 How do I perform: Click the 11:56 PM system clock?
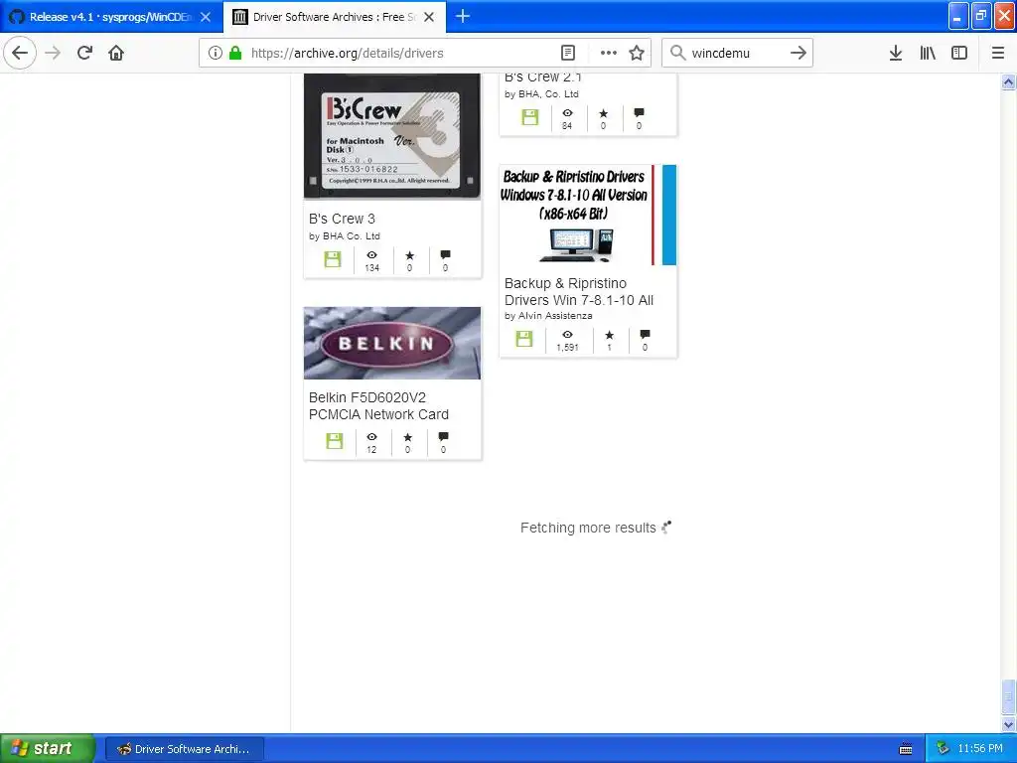(x=980, y=749)
